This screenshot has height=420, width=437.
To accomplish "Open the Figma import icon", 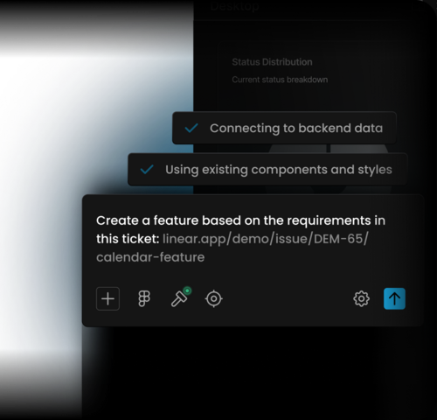I will [144, 298].
